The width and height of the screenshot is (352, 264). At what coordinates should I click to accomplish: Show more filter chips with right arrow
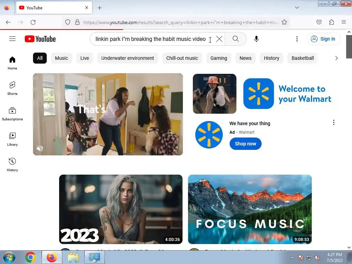336,58
